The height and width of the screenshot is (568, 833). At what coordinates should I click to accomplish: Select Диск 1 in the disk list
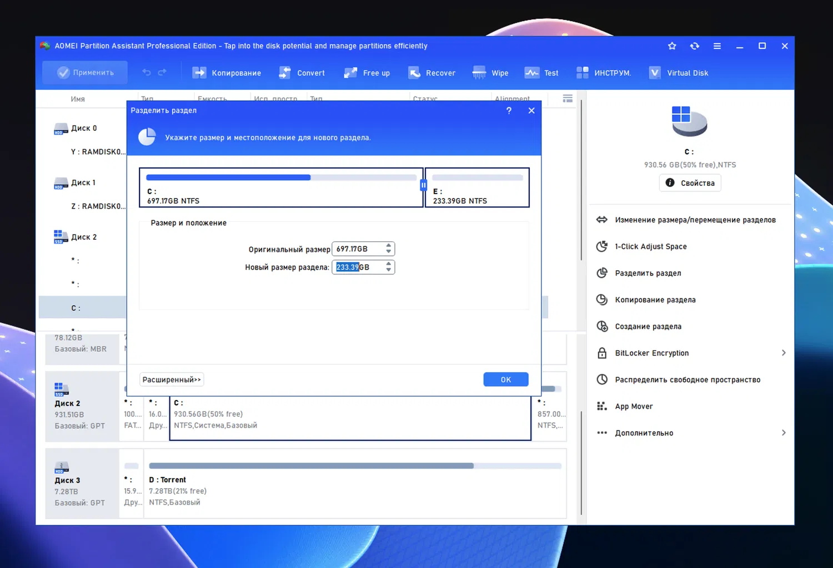(83, 182)
